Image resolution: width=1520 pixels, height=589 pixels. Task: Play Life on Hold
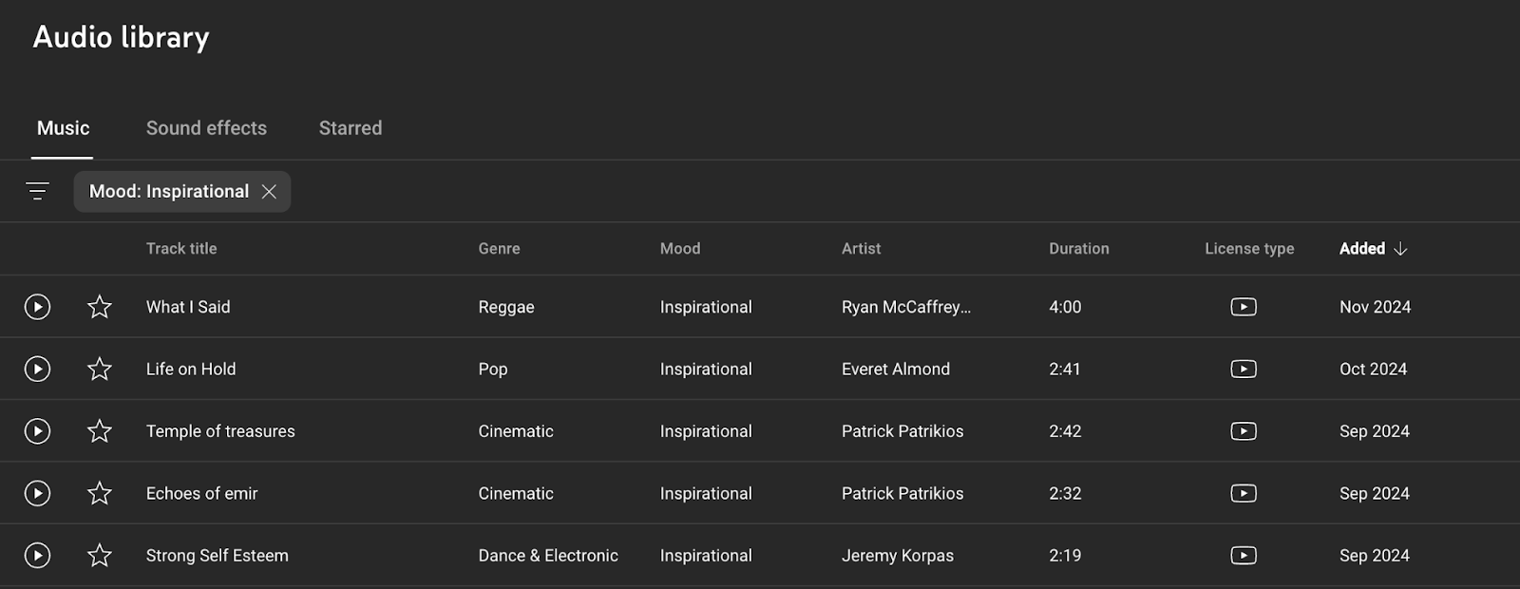[37, 369]
